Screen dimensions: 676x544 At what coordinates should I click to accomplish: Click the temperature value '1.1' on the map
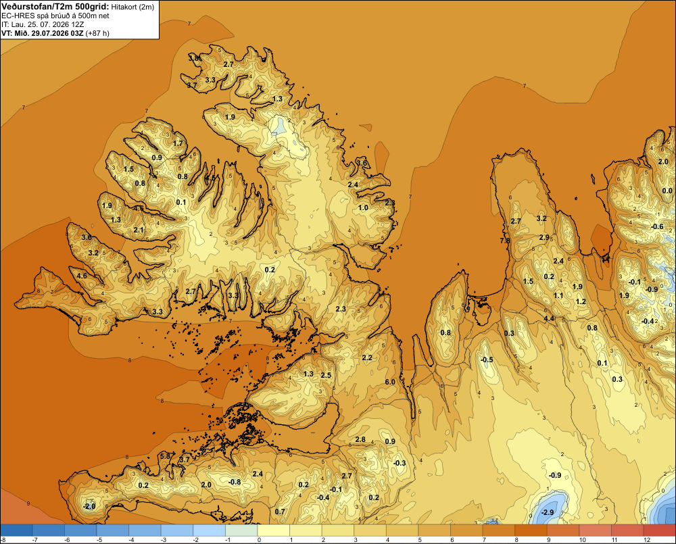(x=558, y=295)
